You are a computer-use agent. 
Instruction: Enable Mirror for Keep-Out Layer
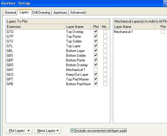pos(105,75)
